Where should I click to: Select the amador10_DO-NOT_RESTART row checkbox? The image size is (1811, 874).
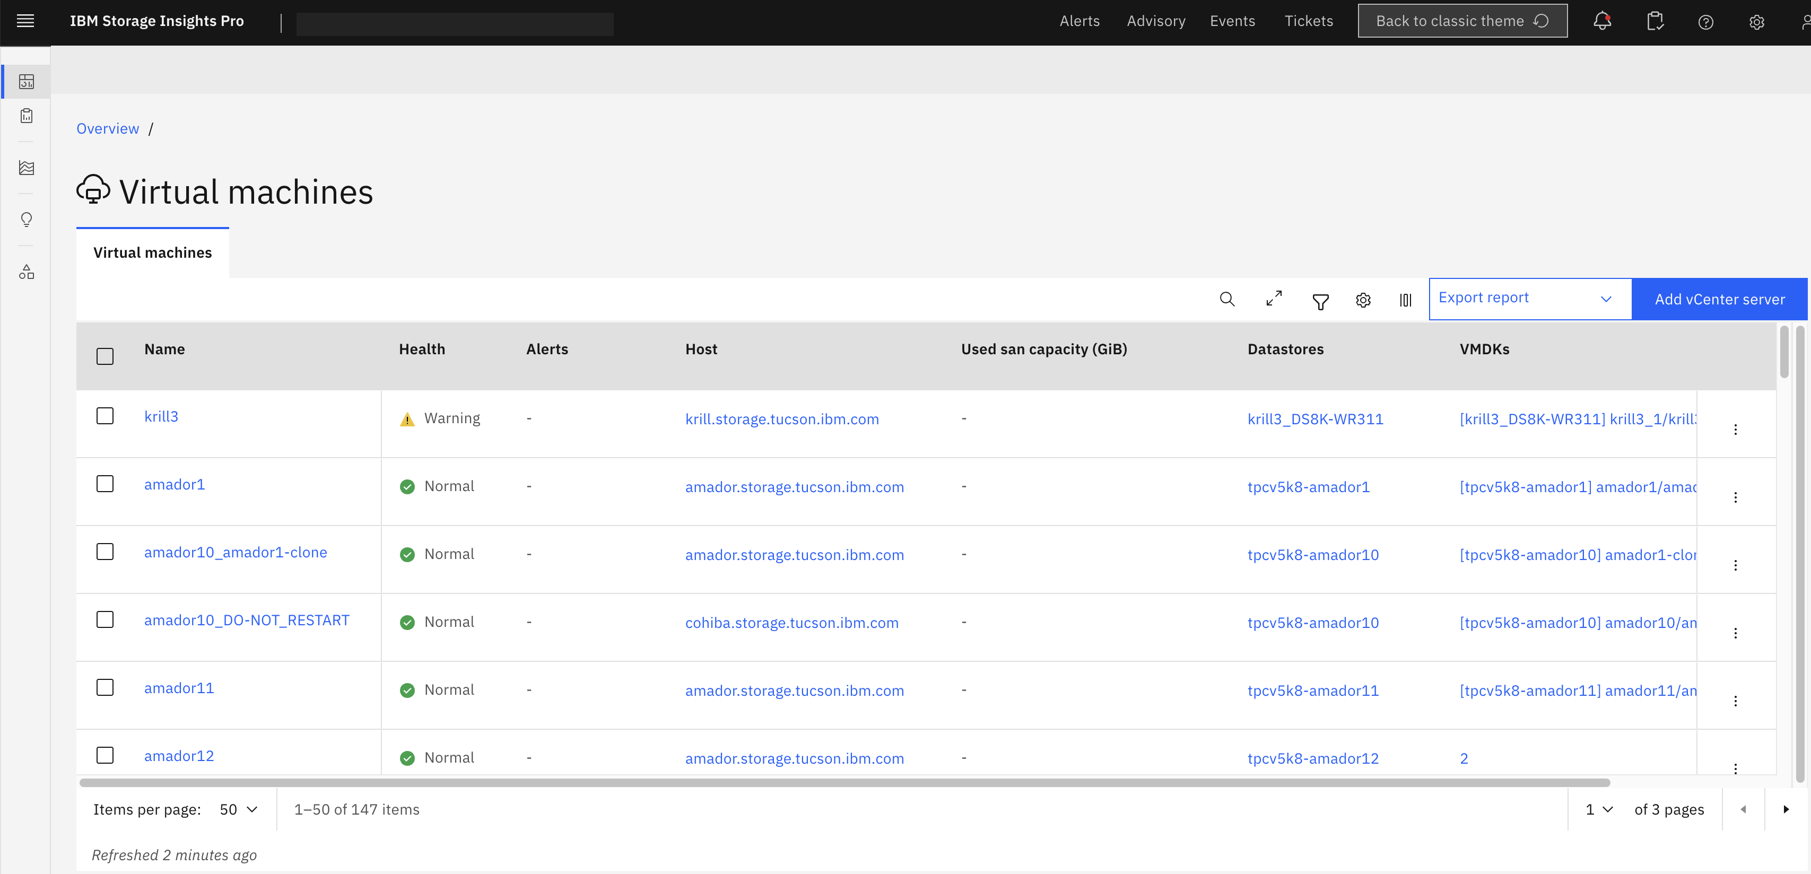(105, 619)
